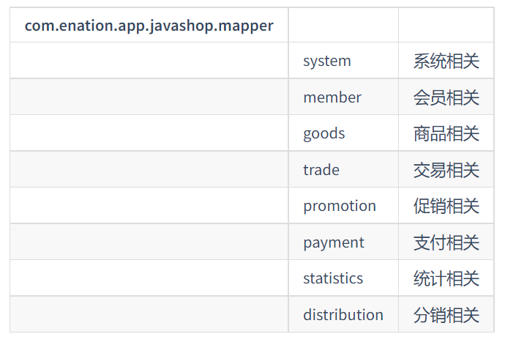This screenshot has width=505, height=345.
Task: Select the system package cell
Action: (x=343, y=60)
